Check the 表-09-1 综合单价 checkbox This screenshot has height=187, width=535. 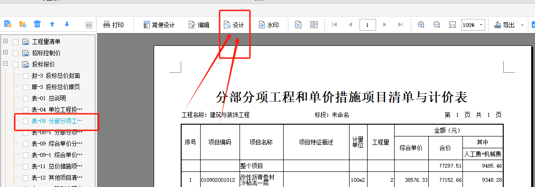[x=26, y=155]
